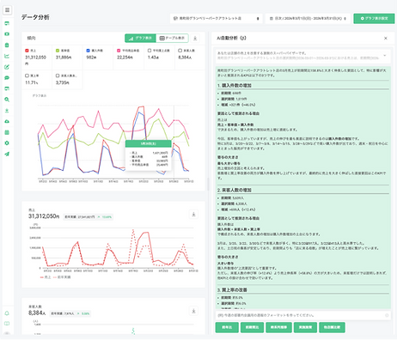397x340 pixels.
Task: Open the settings gear icon in the sidebar
Action: coord(7,143)
